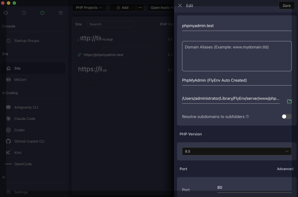The height and width of the screenshot is (197, 298).
Task: Edit the phpmyadmin.test domain name field
Action: [237, 26]
